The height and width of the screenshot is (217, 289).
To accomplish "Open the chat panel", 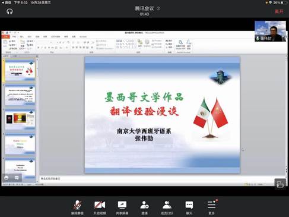I will tap(189, 207).
